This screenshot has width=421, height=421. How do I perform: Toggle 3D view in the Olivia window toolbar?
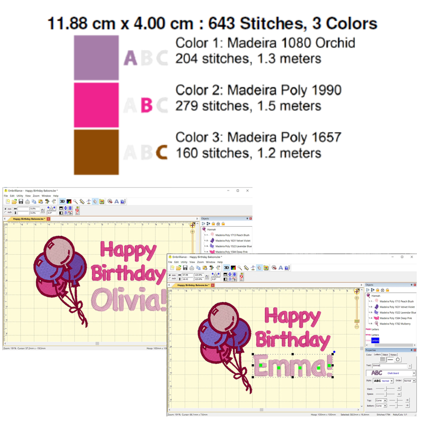pos(62,202)
